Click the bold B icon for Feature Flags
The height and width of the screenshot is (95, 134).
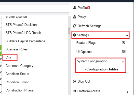[x=124, y=43]
